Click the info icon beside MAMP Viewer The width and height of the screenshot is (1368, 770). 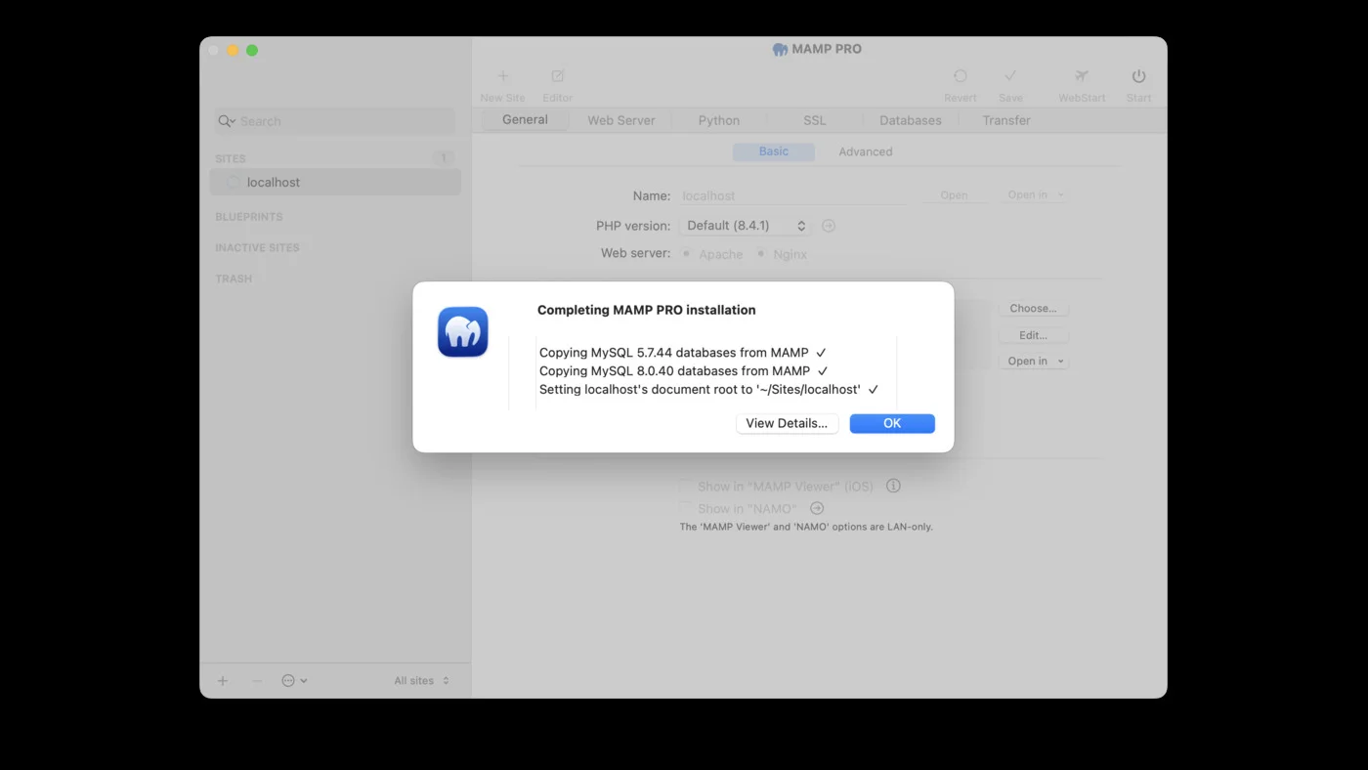[893, 486]
